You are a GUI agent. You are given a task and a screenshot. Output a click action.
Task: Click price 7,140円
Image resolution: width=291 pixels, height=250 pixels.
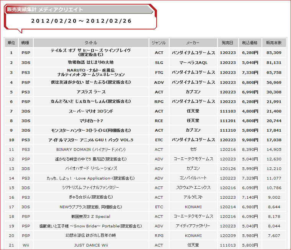pos(250,197)
